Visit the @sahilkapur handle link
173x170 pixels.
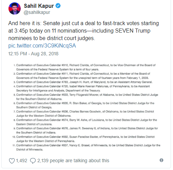pyautogui.click(x=37, y=12)
